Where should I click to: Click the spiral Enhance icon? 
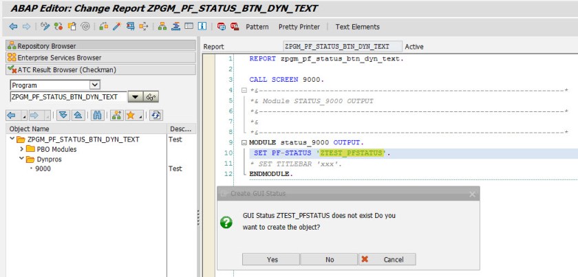[85, 27]
